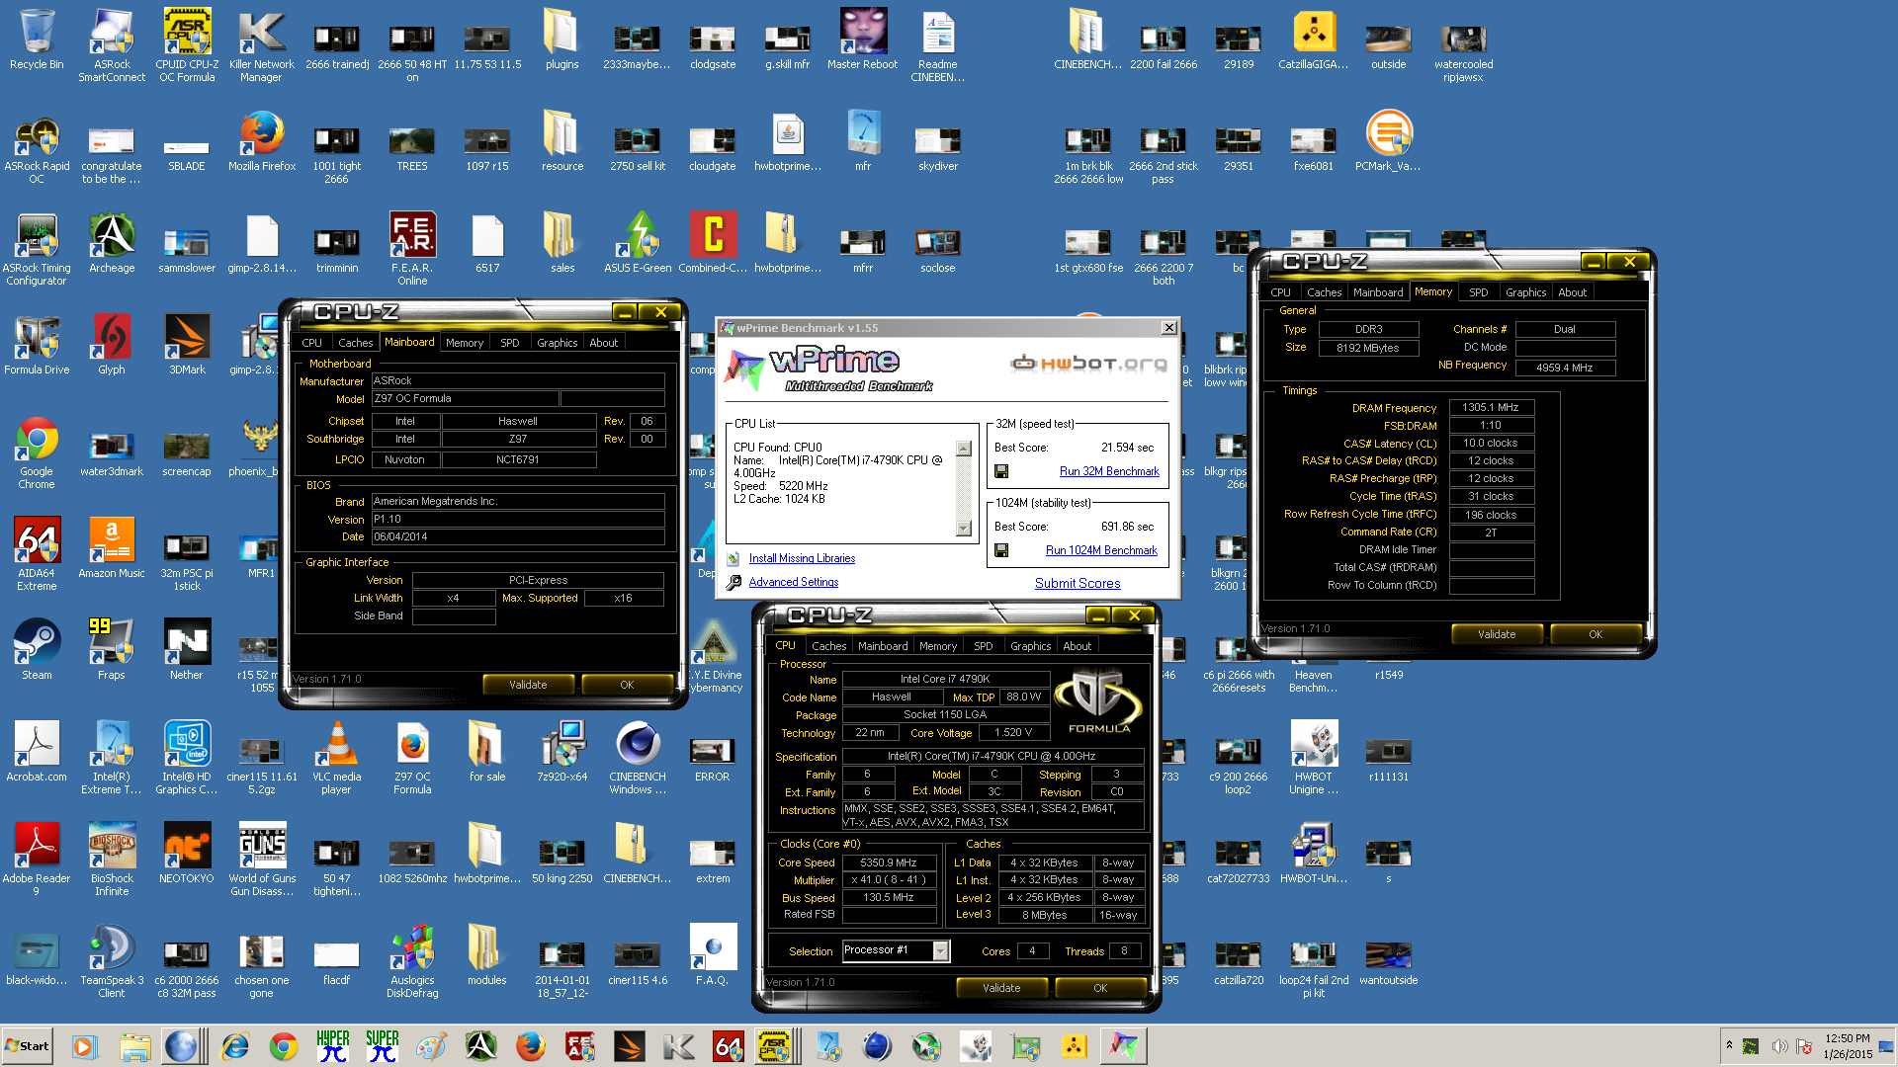The image size is (1898, 1067).
Task: Open Advanced Settings in wPrime
Action: (x=793, y=582)
